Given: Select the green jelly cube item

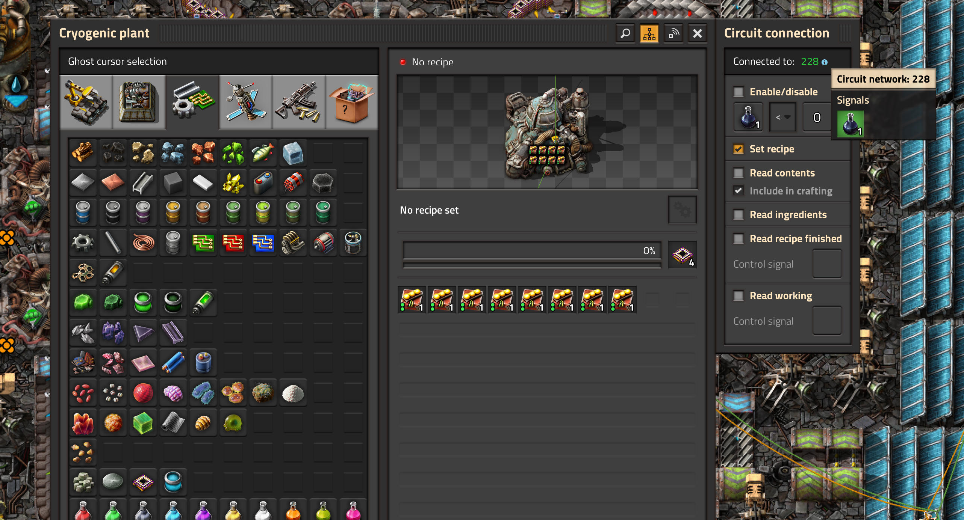Looking at the screenshot, I should (143, 423).
